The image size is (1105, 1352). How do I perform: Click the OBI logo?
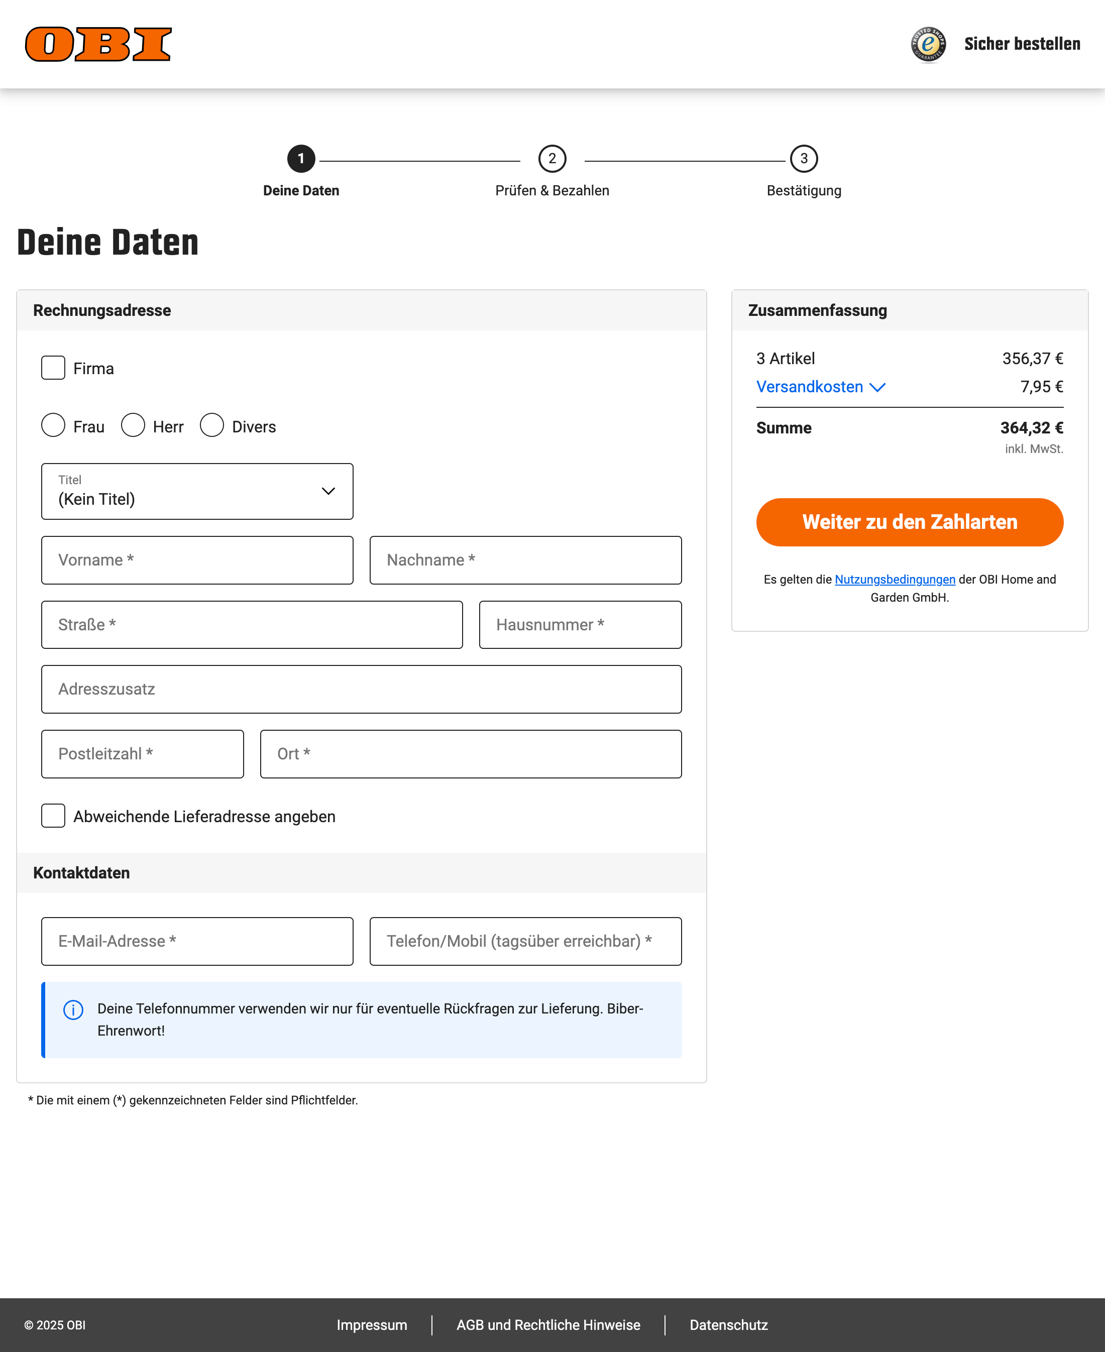click(x=98, y=44)
